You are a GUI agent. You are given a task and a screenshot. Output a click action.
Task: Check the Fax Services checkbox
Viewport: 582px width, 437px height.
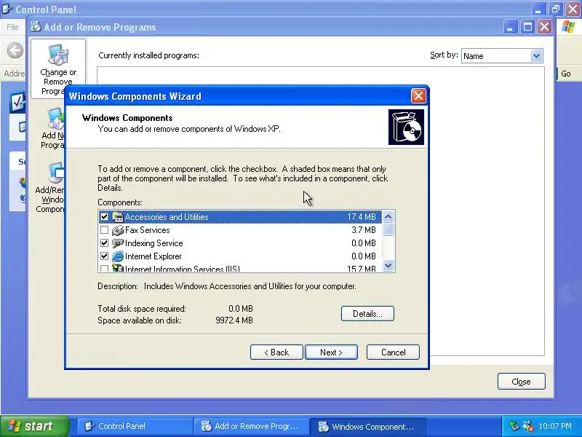[104, 230]
